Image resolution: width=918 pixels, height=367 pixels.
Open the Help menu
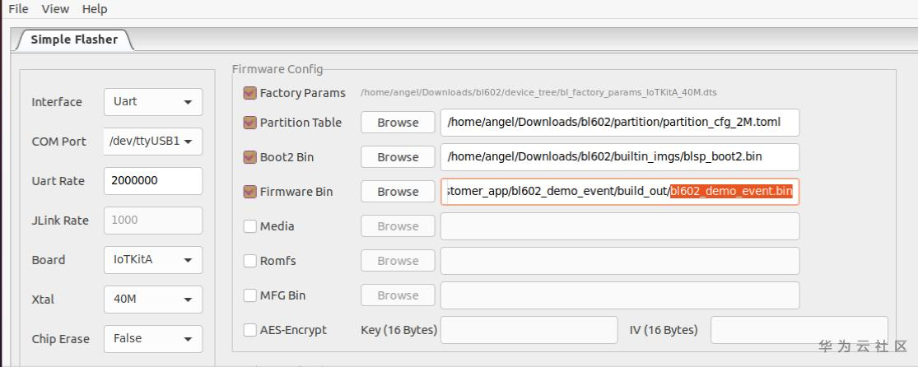[x=95, y=9]
